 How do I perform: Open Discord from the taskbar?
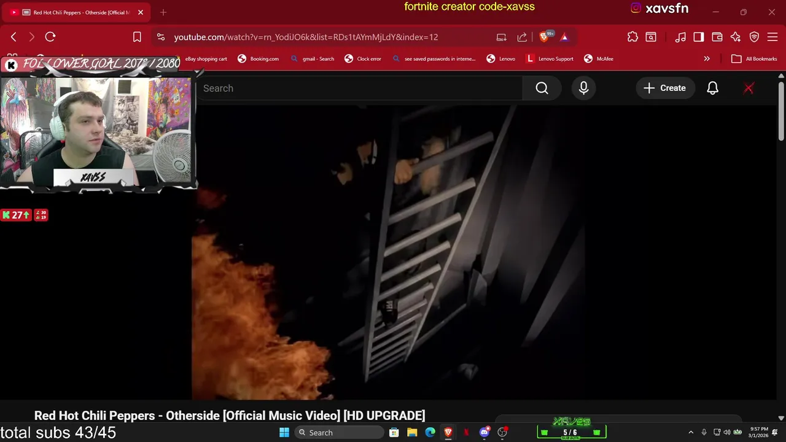pos(484,433)
